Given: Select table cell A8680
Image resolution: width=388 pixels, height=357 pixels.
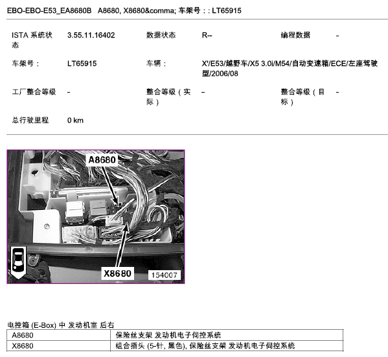Looking at the screenshot, I should pos(59,335).
